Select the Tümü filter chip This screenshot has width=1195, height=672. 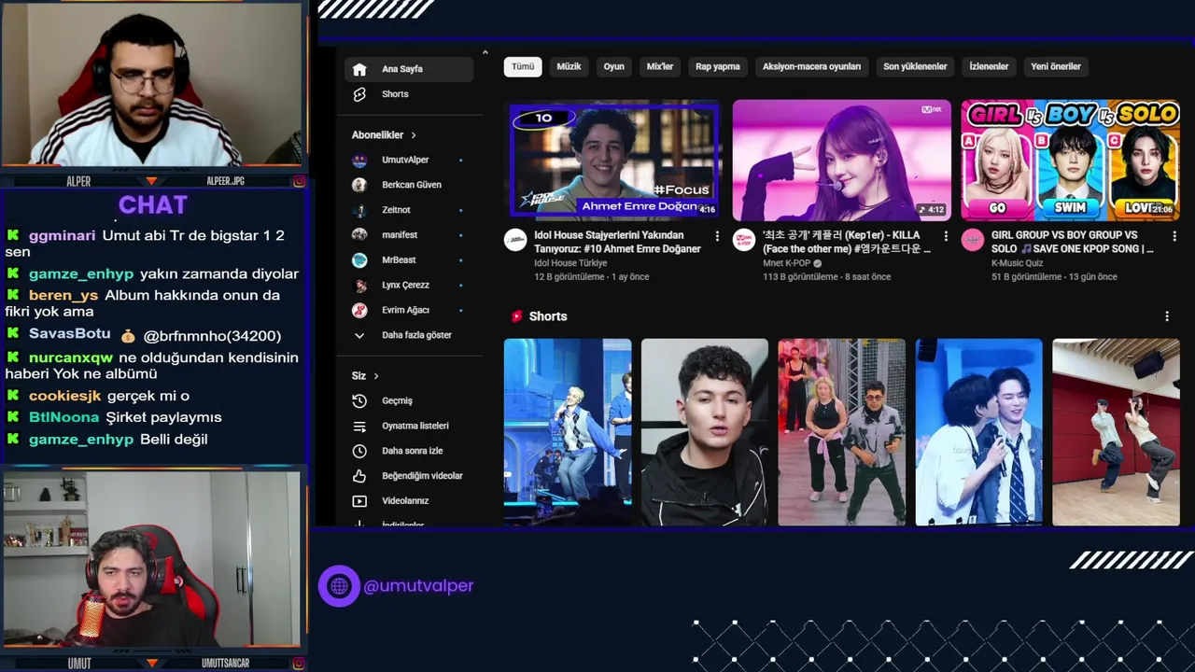[x=523, y=66]
